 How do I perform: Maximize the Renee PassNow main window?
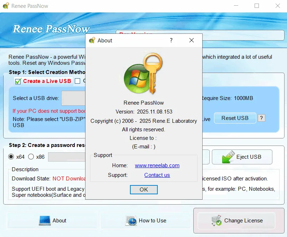(x=257, y=6)
